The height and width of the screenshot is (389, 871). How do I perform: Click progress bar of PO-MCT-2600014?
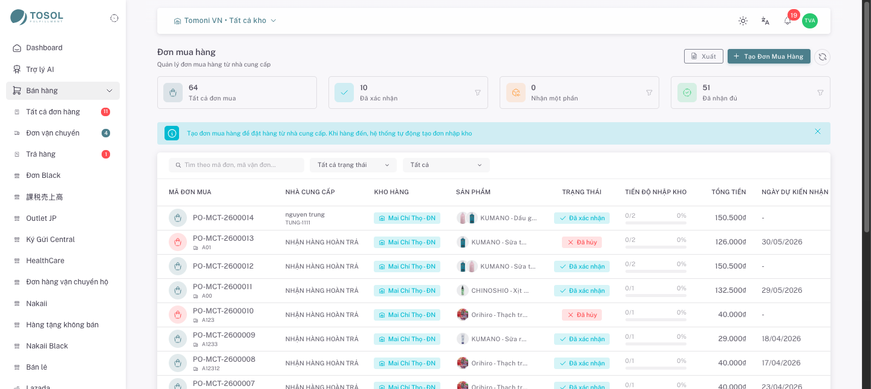[656, 223]
